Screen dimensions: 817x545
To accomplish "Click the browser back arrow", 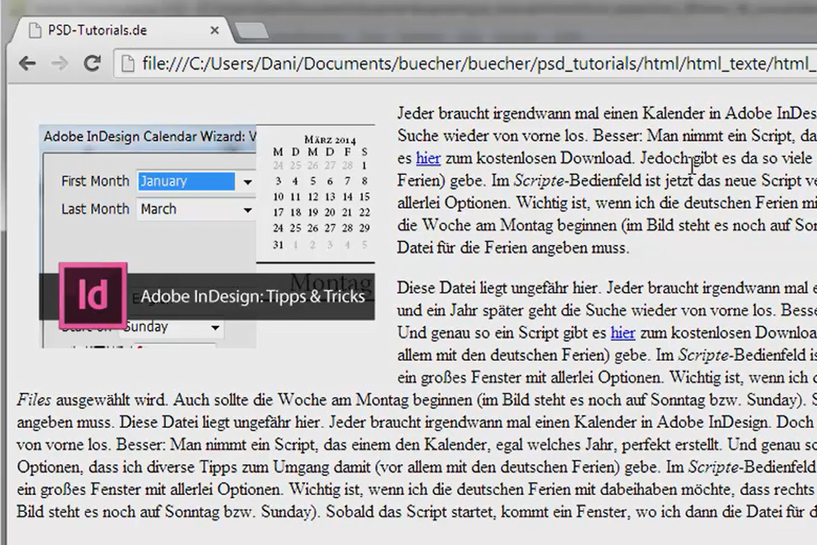I will click(x=26, y=63).
